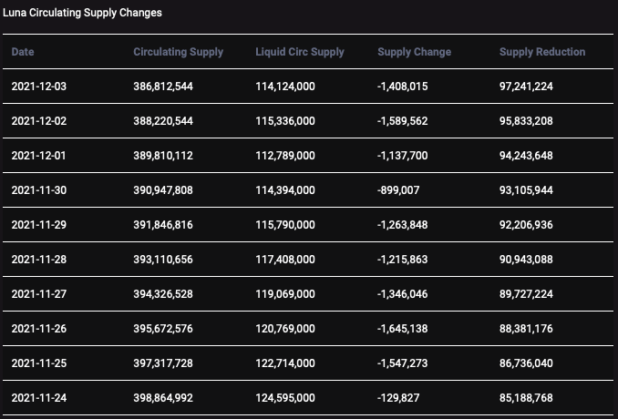
Task: Select supply reduction value 95,833,208
Action: coord(526,121)
